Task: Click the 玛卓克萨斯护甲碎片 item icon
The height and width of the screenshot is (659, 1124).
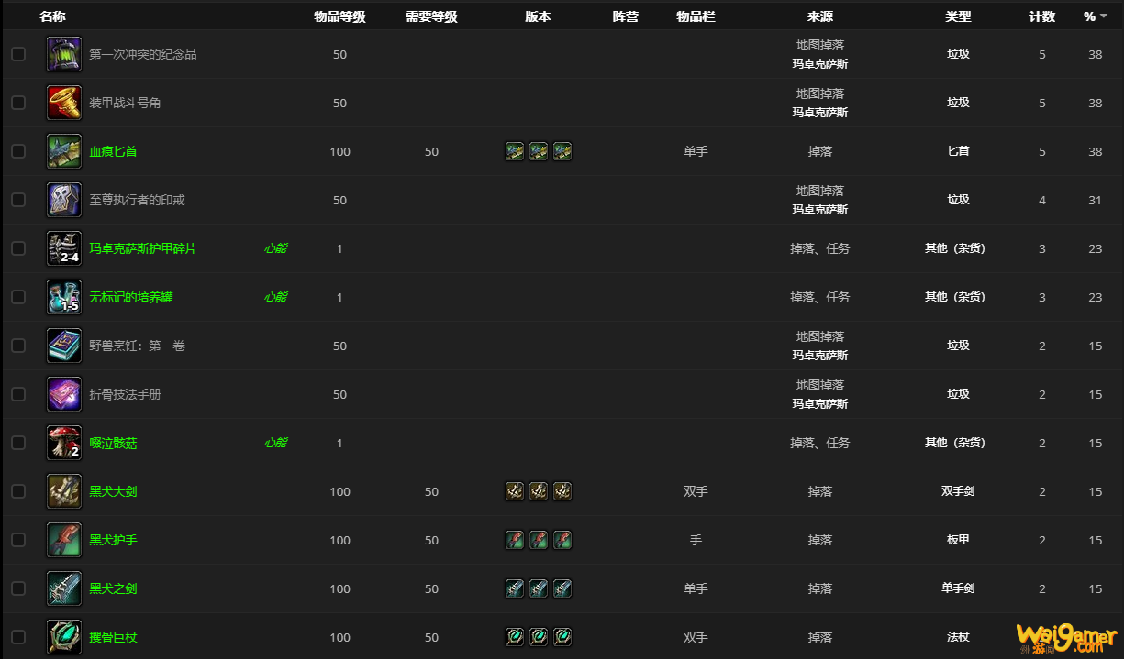Action: coord(64,248)
